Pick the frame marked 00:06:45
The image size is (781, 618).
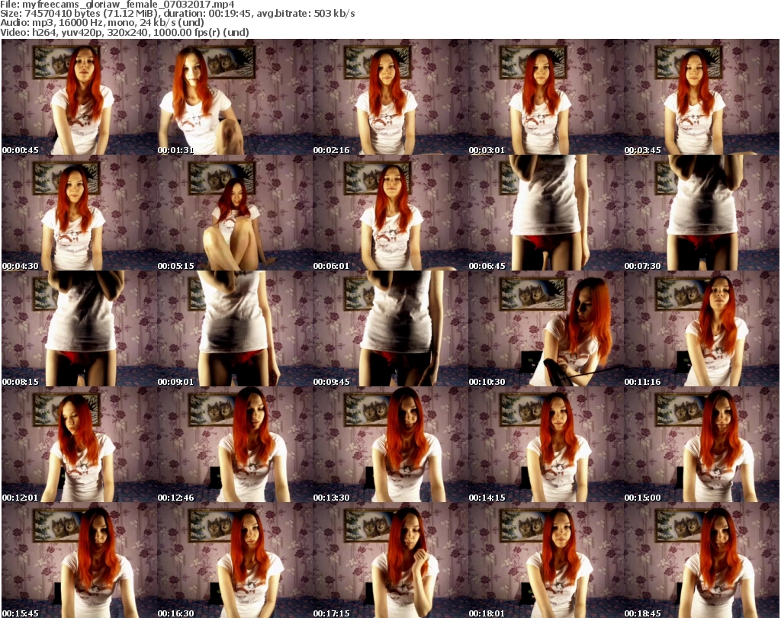546,213
